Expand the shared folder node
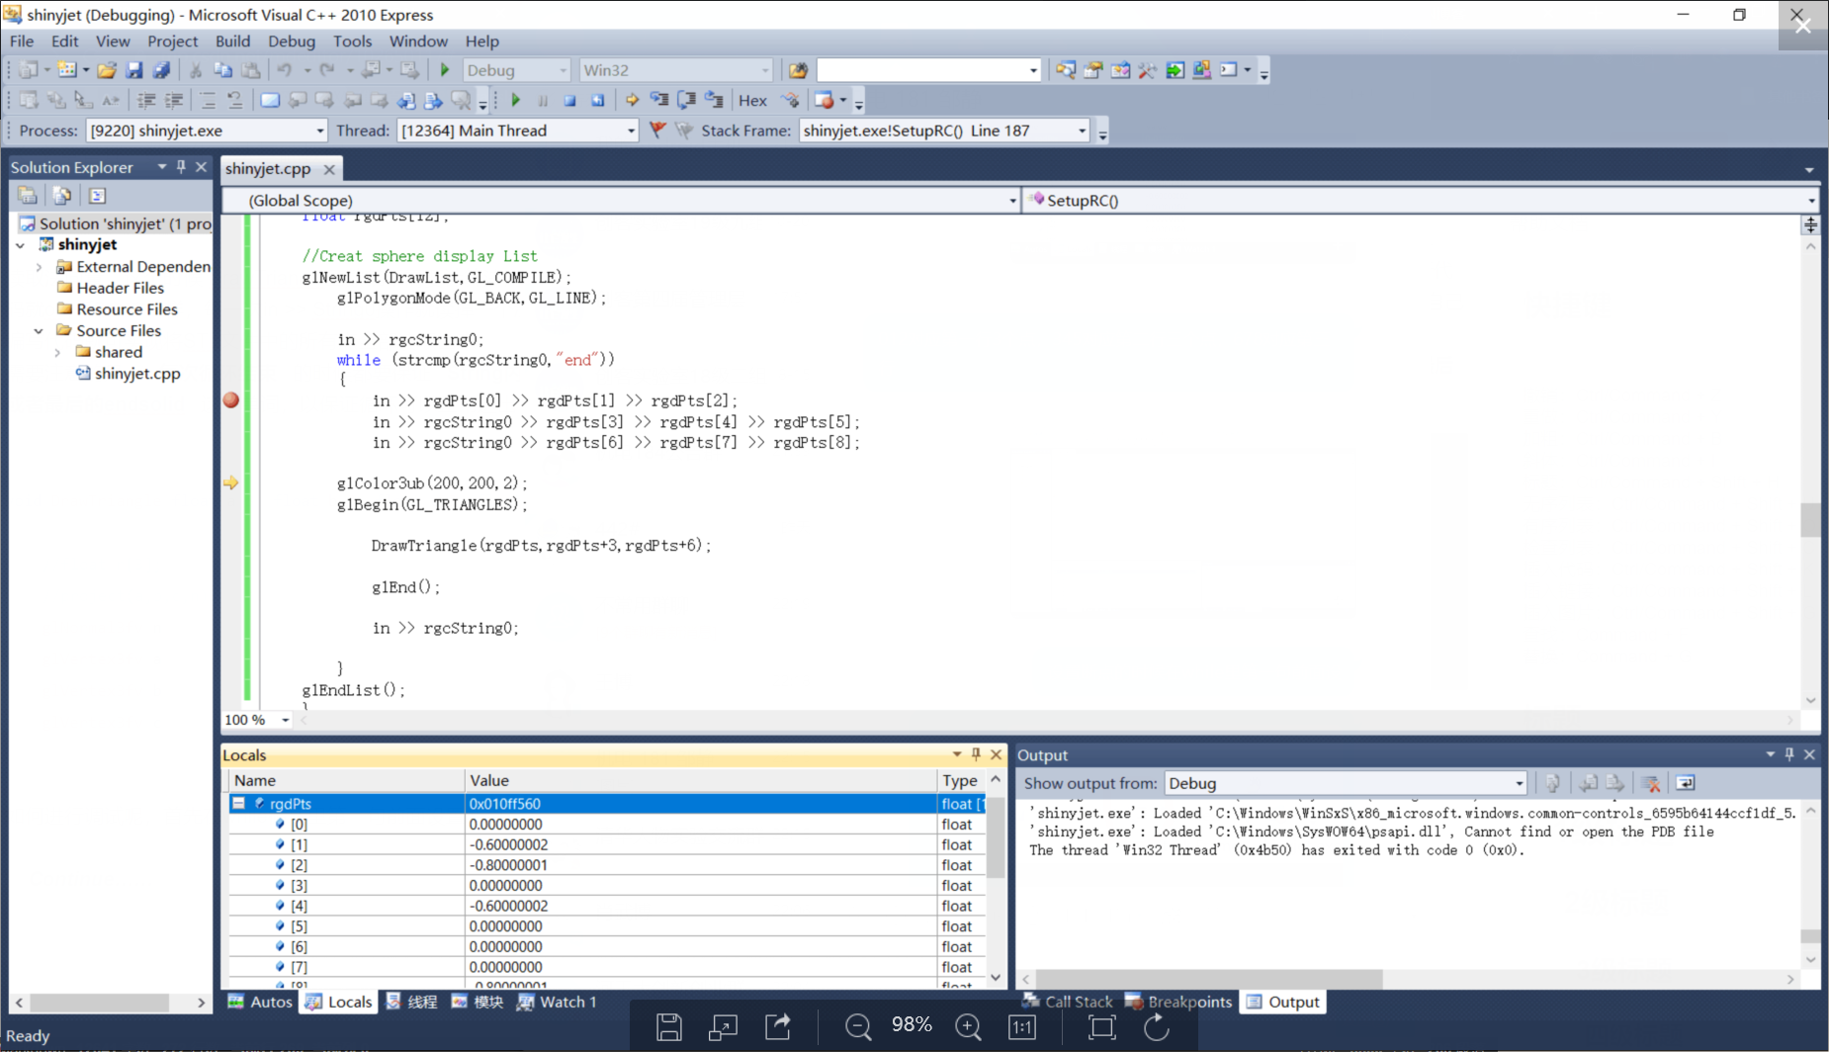The width and height of the screenshot is (1829, 1052). 58,352
